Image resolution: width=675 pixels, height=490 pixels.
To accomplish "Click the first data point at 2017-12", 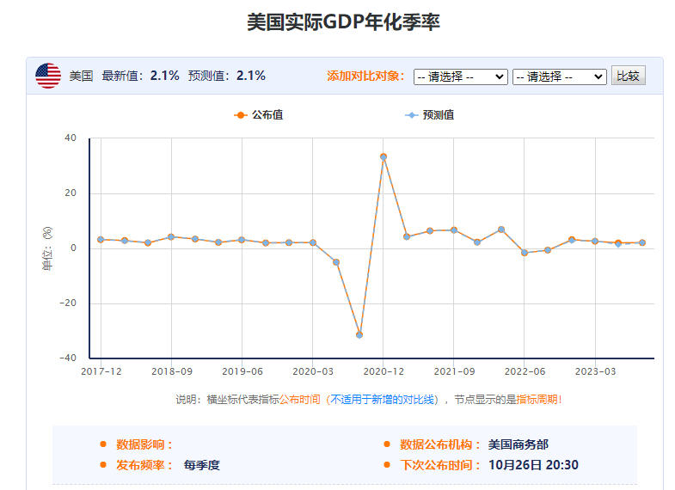I will [101, 239].
